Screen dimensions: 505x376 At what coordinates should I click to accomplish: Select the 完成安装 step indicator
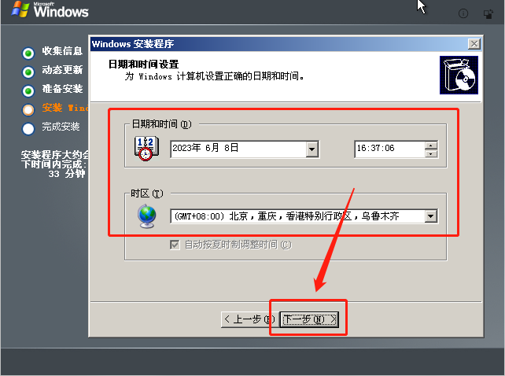(x=28, y=129)
